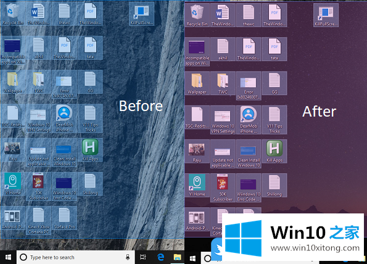Select 'V11 Tips Tricks' file on Before desktop
This screenshot has height=264, width=367.
coord(90,118)
